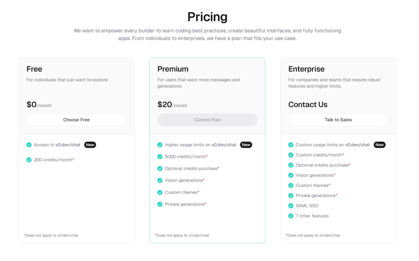The image size is (419, 261).
Task: Click the disabled Current Plan button
Action: click(207, 120)
